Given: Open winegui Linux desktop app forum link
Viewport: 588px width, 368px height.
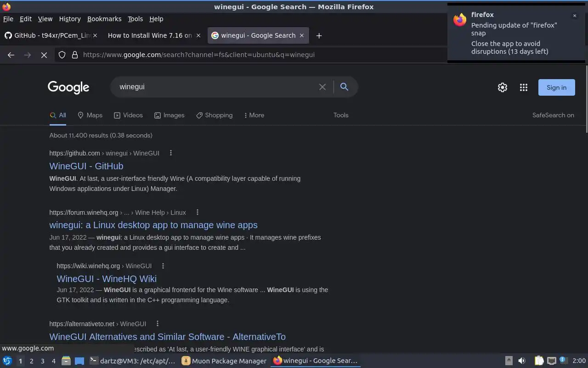Looking at the screenshot, I should (153, 225).
